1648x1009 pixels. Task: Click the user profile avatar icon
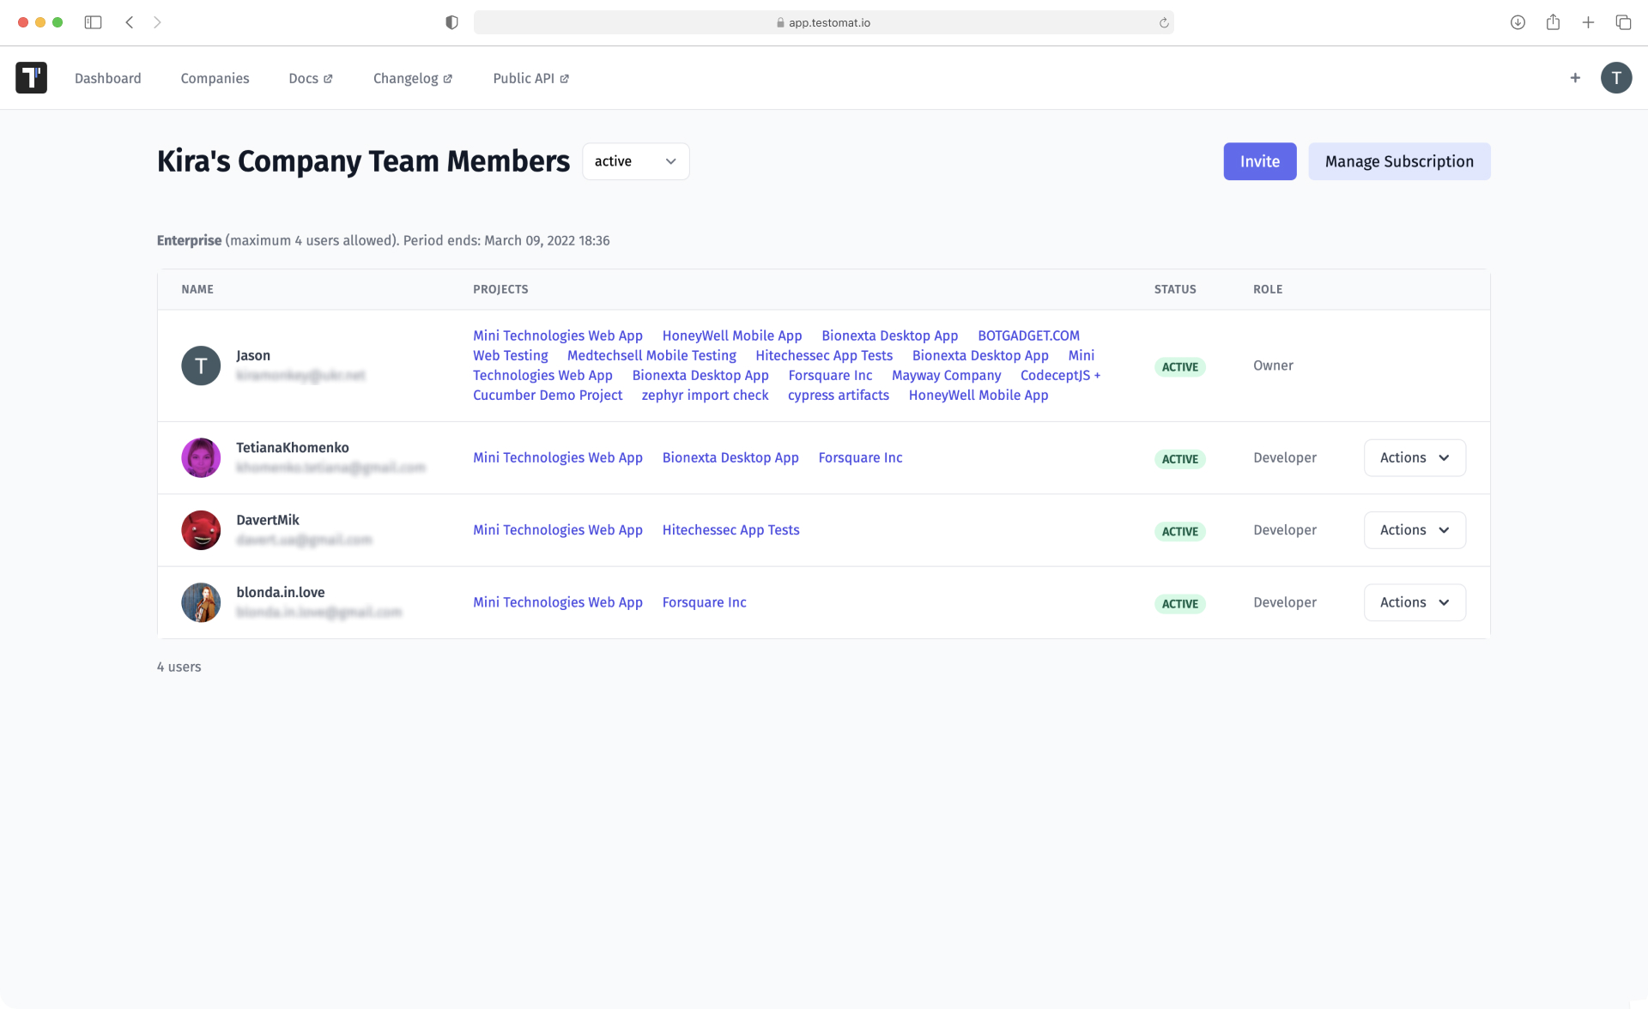[x=1615, y=77]
